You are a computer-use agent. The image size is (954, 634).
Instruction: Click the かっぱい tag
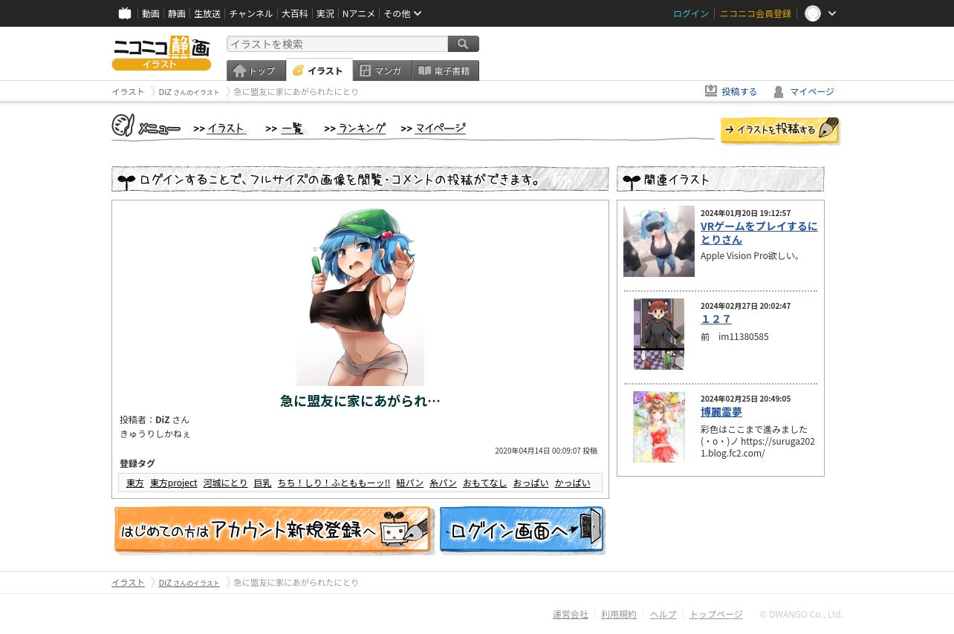click(572, 483)
